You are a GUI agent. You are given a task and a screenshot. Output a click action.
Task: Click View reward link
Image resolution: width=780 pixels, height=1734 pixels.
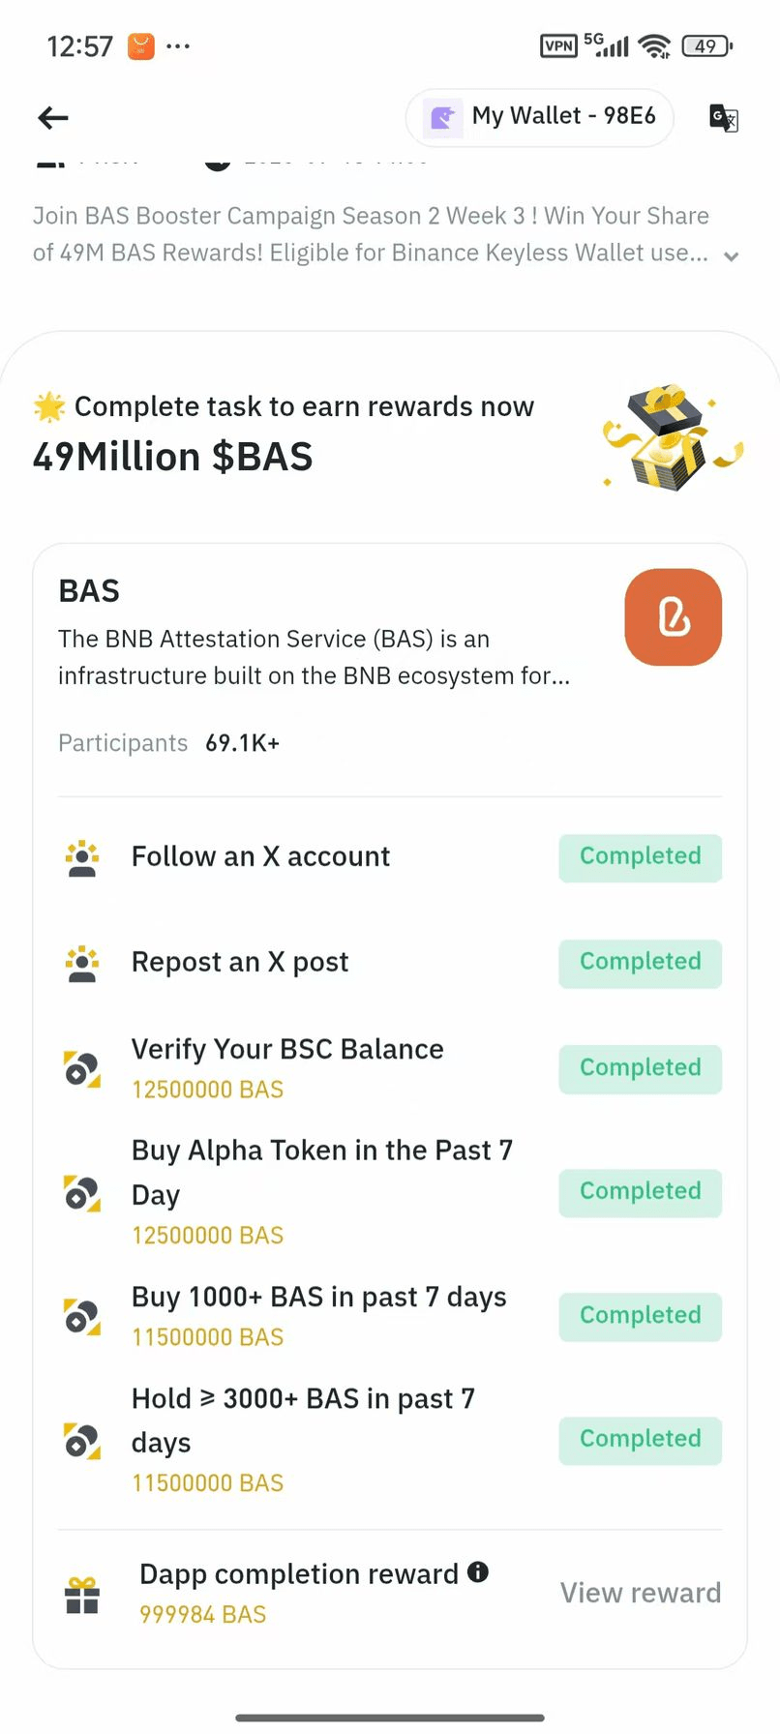(x=641, y=1593)
